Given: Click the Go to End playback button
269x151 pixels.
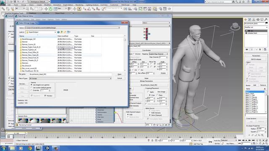Looking at the screenshot, I should pos(253,141).
